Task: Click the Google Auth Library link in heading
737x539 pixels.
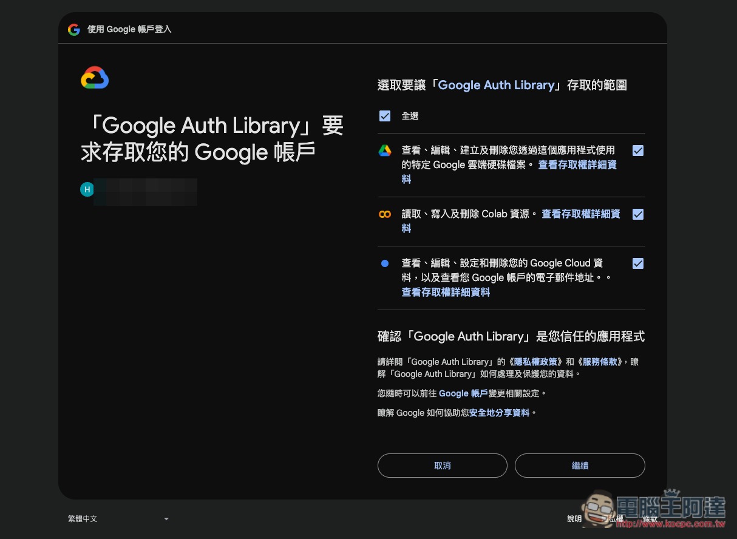Action: [497, 86]
